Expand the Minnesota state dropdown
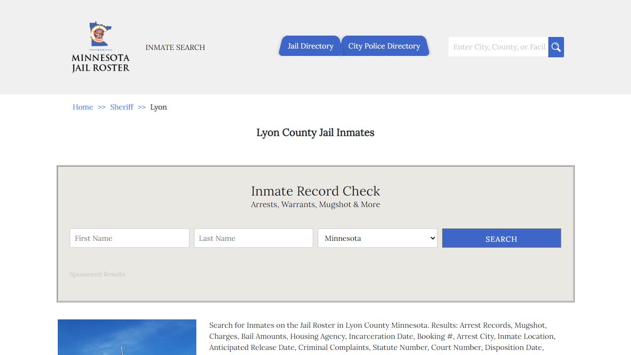The image size is (631, 355). point(377,238)
